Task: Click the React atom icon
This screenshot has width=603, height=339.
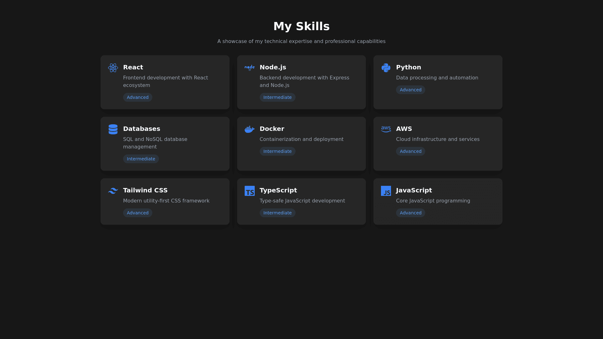Action: tap(113, 68)
